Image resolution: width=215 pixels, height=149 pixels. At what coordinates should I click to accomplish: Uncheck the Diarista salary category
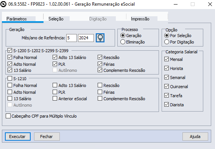167,104
